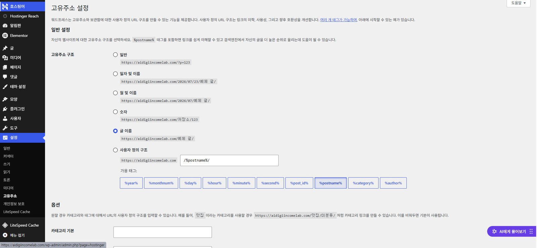Toggle the %postname% tag button
The width and height of the screenshot is (537, 248).
pyautogui.click(x=331, y=183)
